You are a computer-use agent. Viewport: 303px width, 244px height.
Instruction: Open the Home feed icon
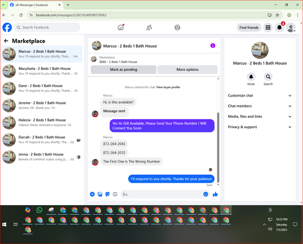(121, 27)
